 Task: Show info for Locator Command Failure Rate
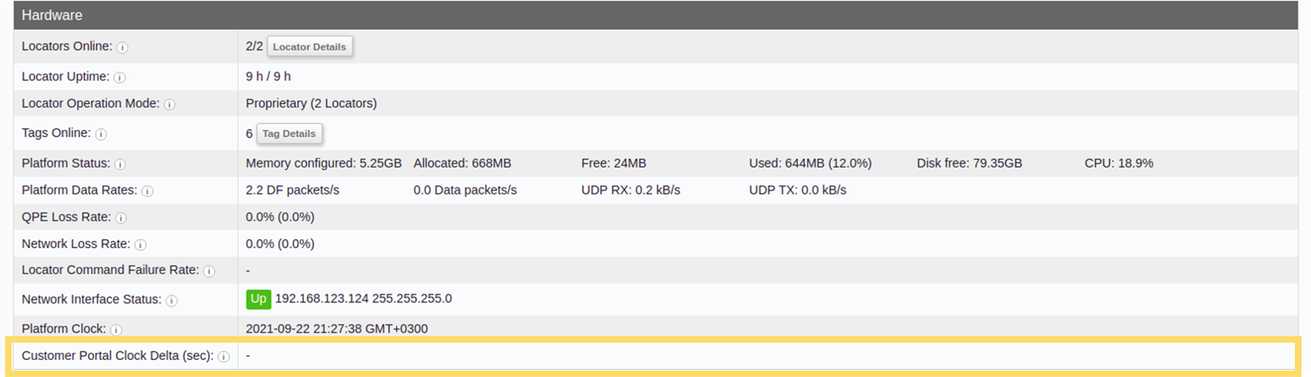pos(209,271)
